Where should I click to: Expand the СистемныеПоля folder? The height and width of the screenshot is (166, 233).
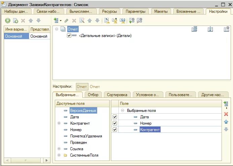click(59, 155)
